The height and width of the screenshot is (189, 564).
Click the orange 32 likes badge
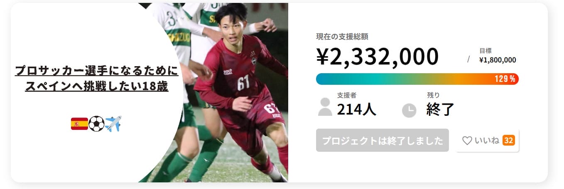pos(509,141)
